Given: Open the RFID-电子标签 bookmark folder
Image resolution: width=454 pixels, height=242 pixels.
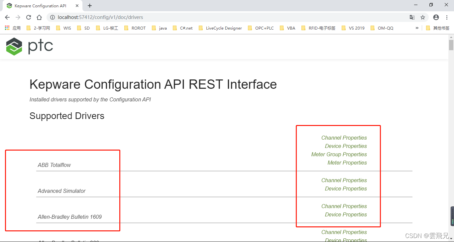Looking at the screenshot, I should (x=318, y=28).
